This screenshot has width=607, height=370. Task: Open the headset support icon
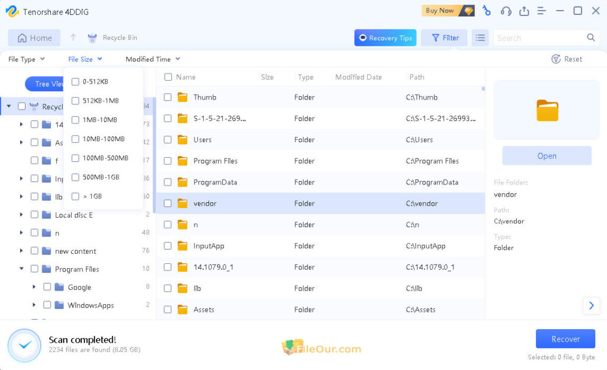click(x=505, y=11)
